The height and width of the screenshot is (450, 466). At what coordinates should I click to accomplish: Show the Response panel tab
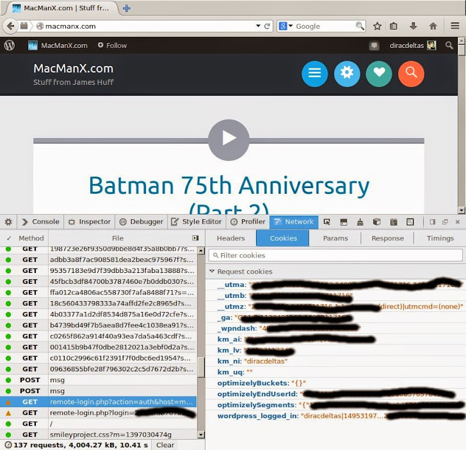(x=387, y=238)
